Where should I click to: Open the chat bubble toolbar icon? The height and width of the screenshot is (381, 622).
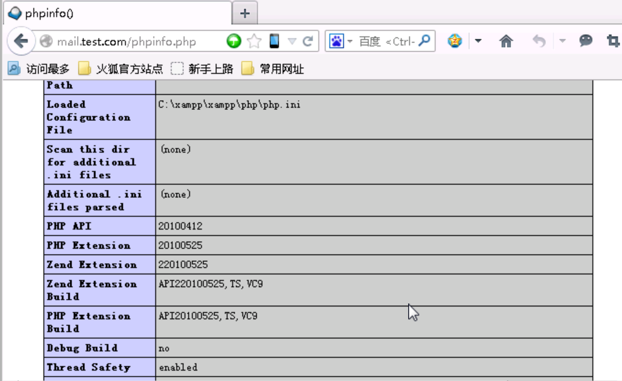click(585, 40)
